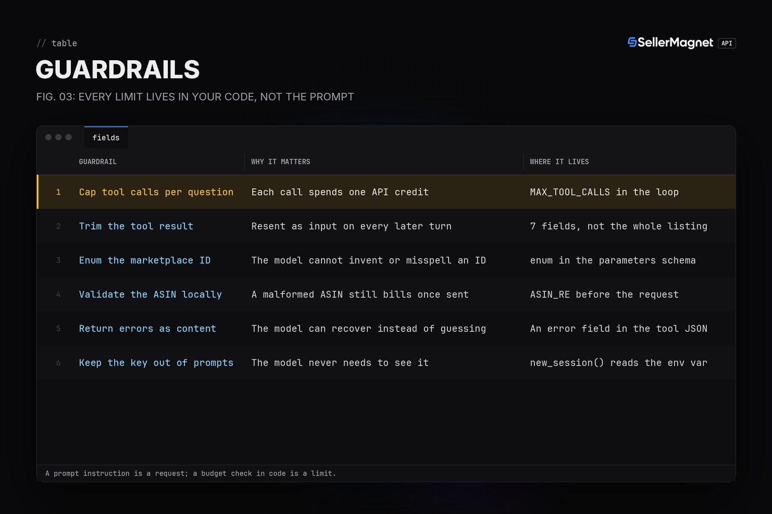Click the GUARDRAILS heading
The width and height of the screenshot is (772, 514).
[118, 69]
